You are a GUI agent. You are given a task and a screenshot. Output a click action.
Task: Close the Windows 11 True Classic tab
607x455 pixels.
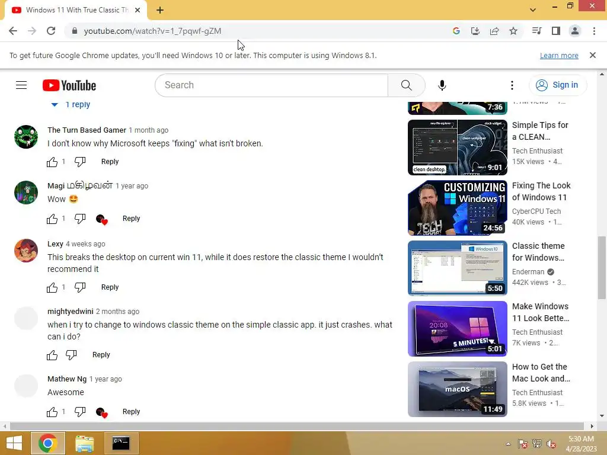(x=138, y=10)
